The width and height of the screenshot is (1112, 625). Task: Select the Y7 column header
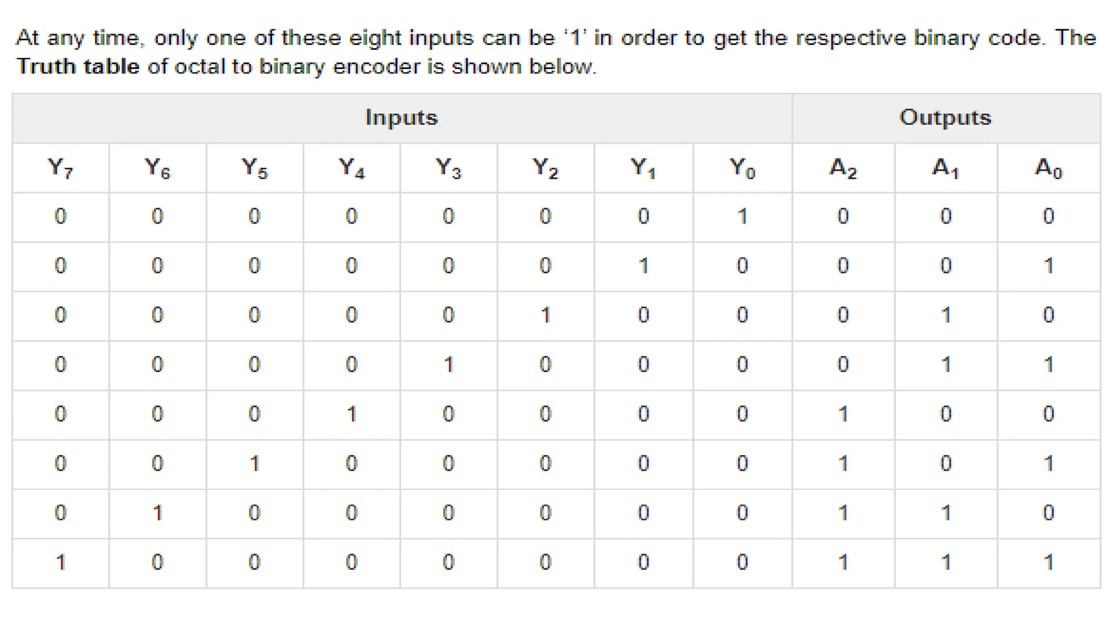[60, 168]
